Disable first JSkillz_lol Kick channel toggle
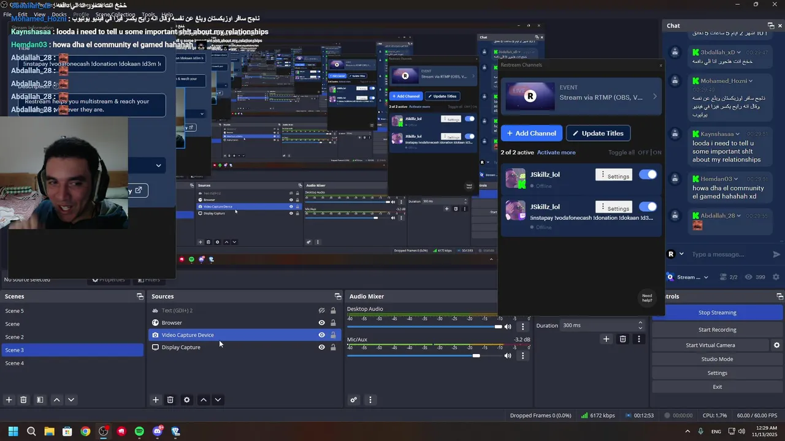Viewport: 785px width, 441px height. (x=648, y=175)
